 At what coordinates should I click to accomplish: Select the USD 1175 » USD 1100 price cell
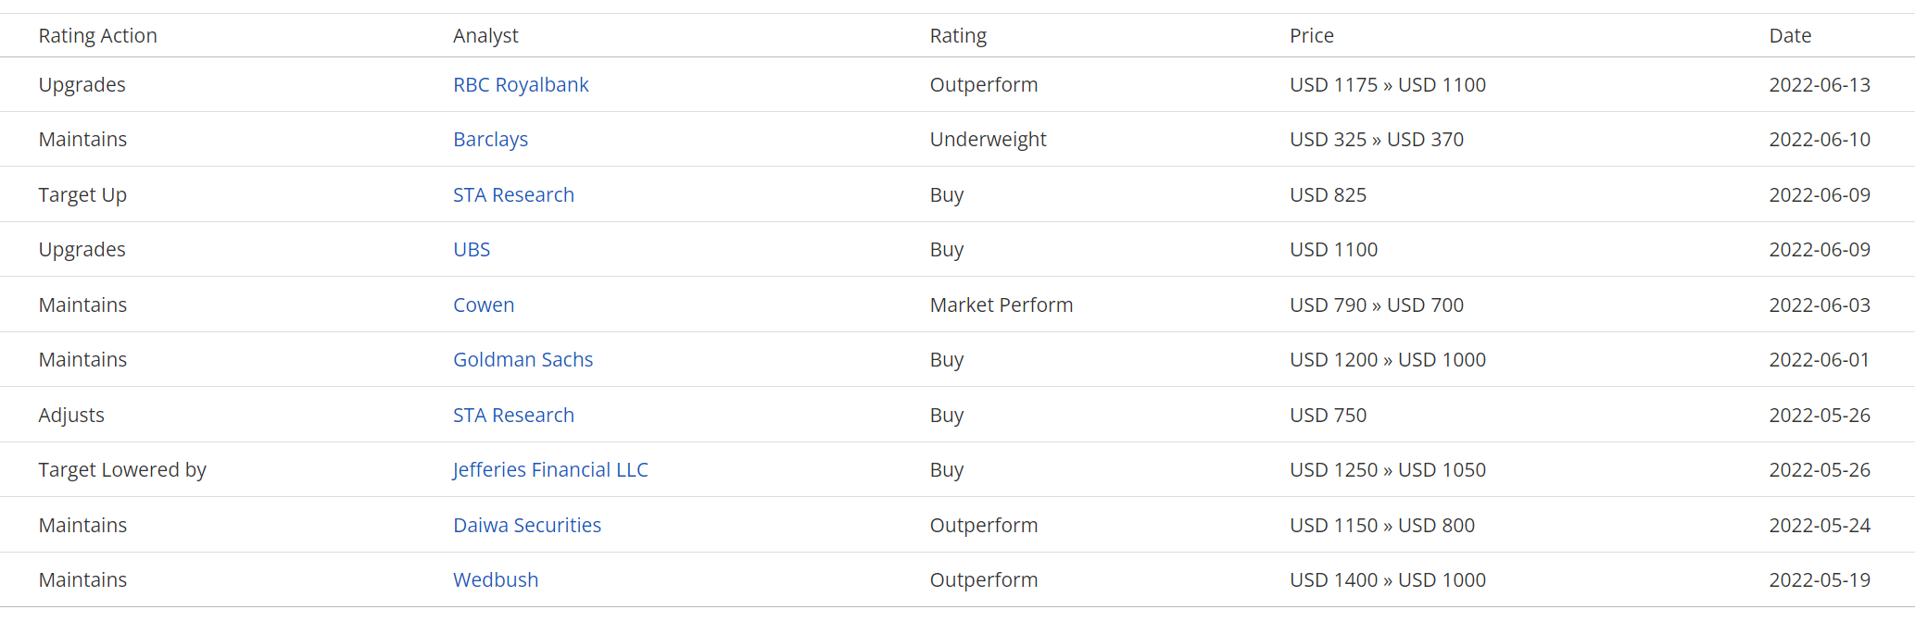click(x=1388, y=85)
